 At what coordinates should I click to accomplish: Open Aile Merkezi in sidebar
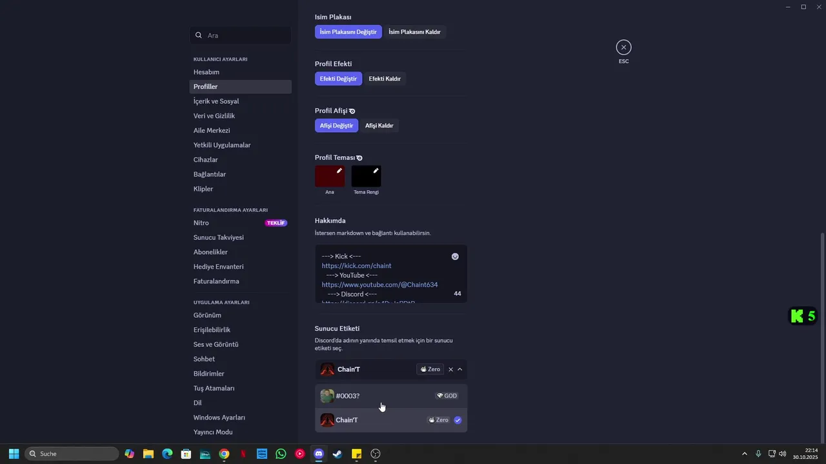coord(241,131)
